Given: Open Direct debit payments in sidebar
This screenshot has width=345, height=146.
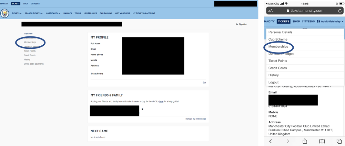Looking at the screenshot, I should pyautogui.click(x=34, y=64).
